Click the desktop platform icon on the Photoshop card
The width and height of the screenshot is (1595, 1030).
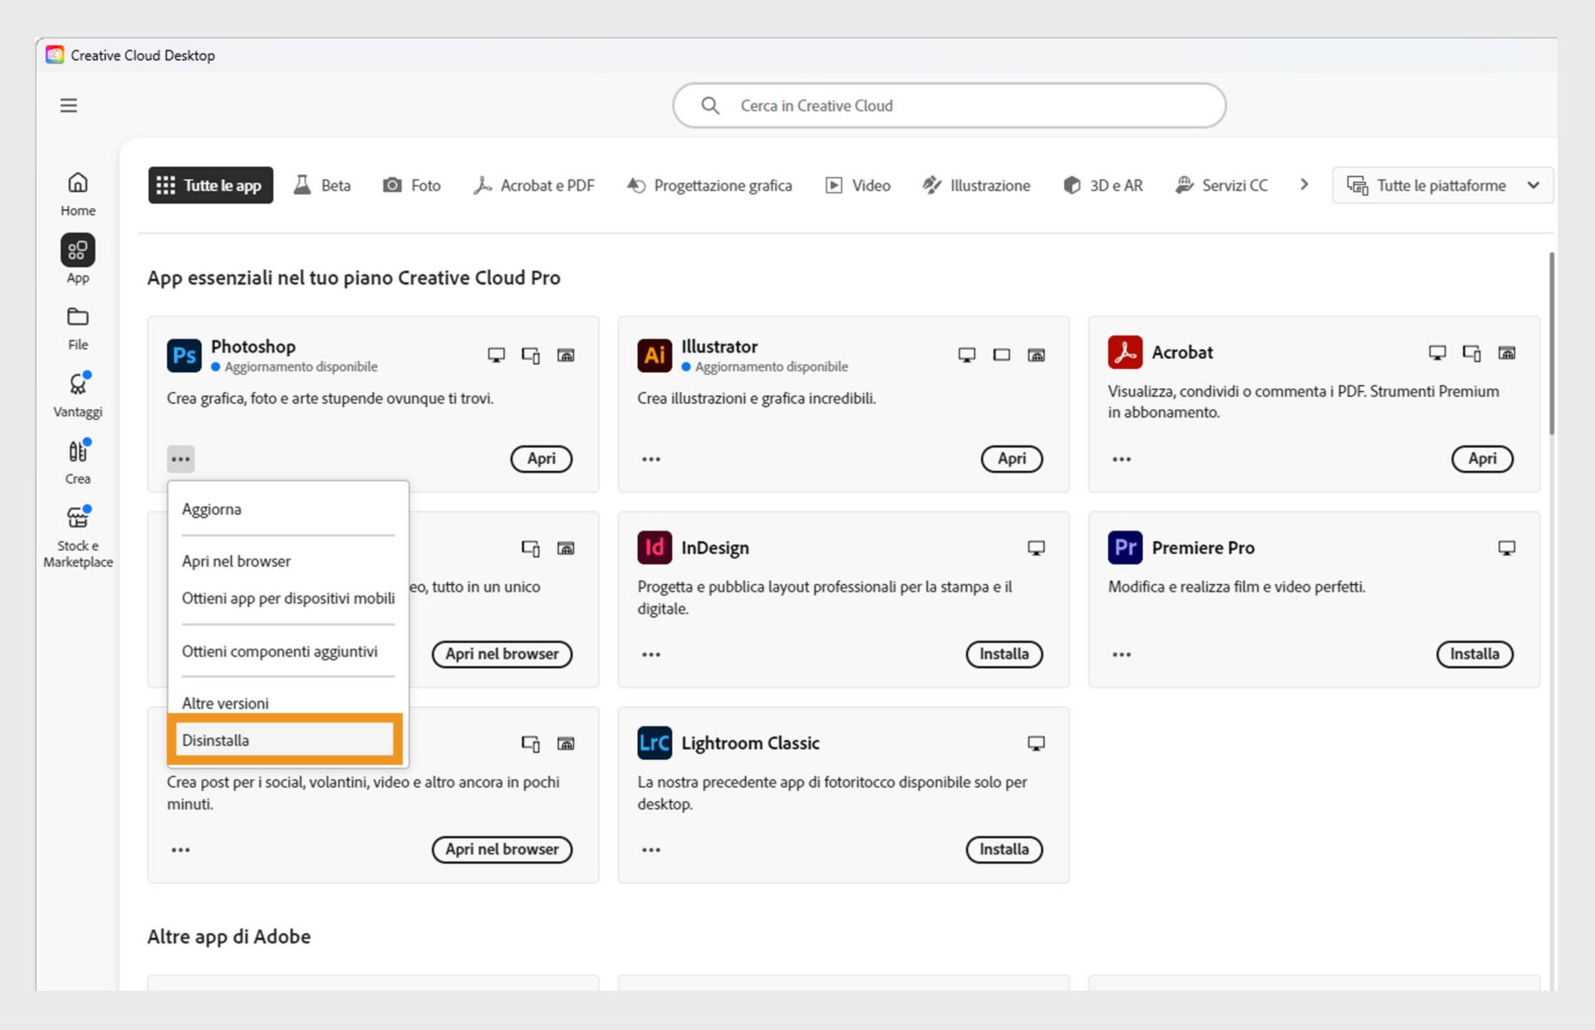coord(496,355)
